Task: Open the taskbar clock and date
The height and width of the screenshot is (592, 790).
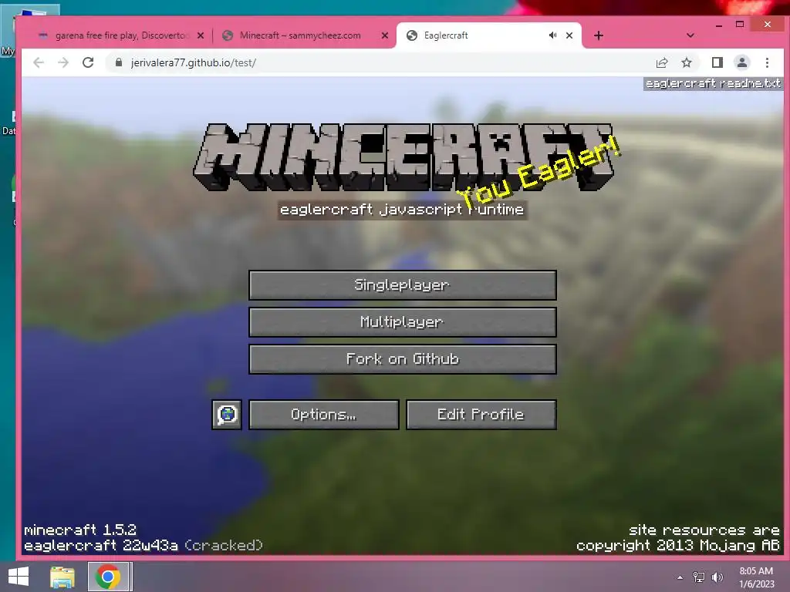Action: tap(756, 577)
